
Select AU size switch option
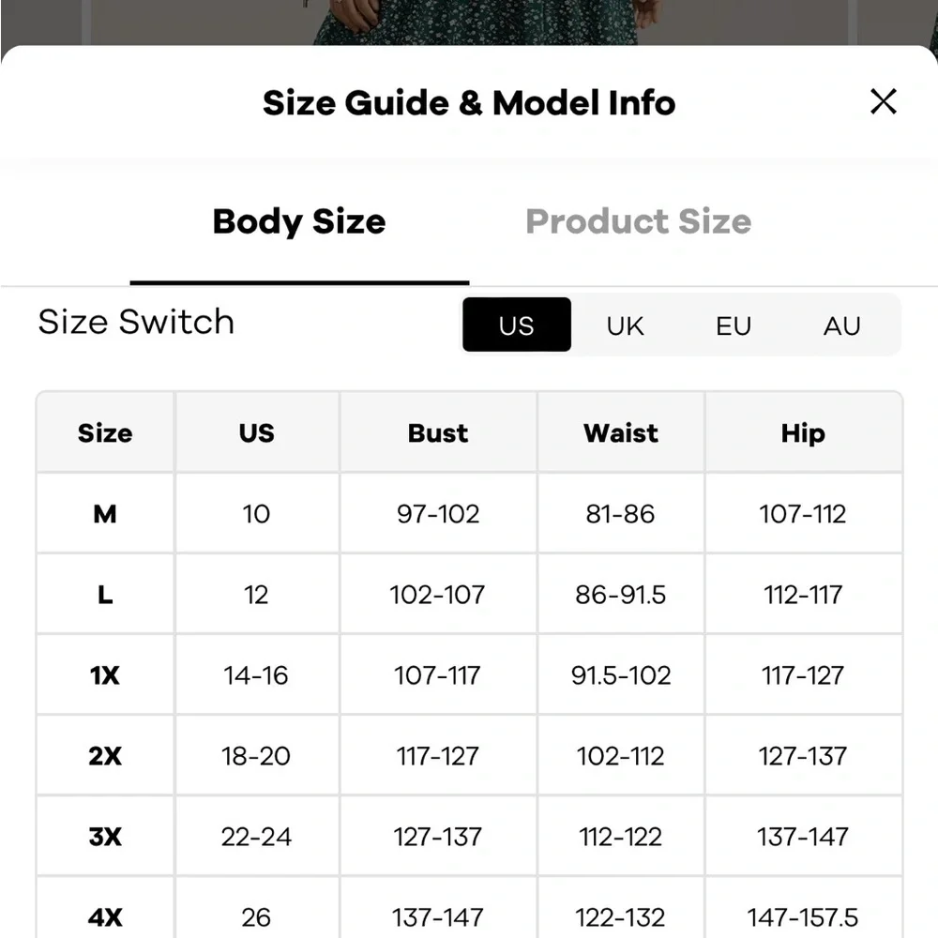(841, 325)
